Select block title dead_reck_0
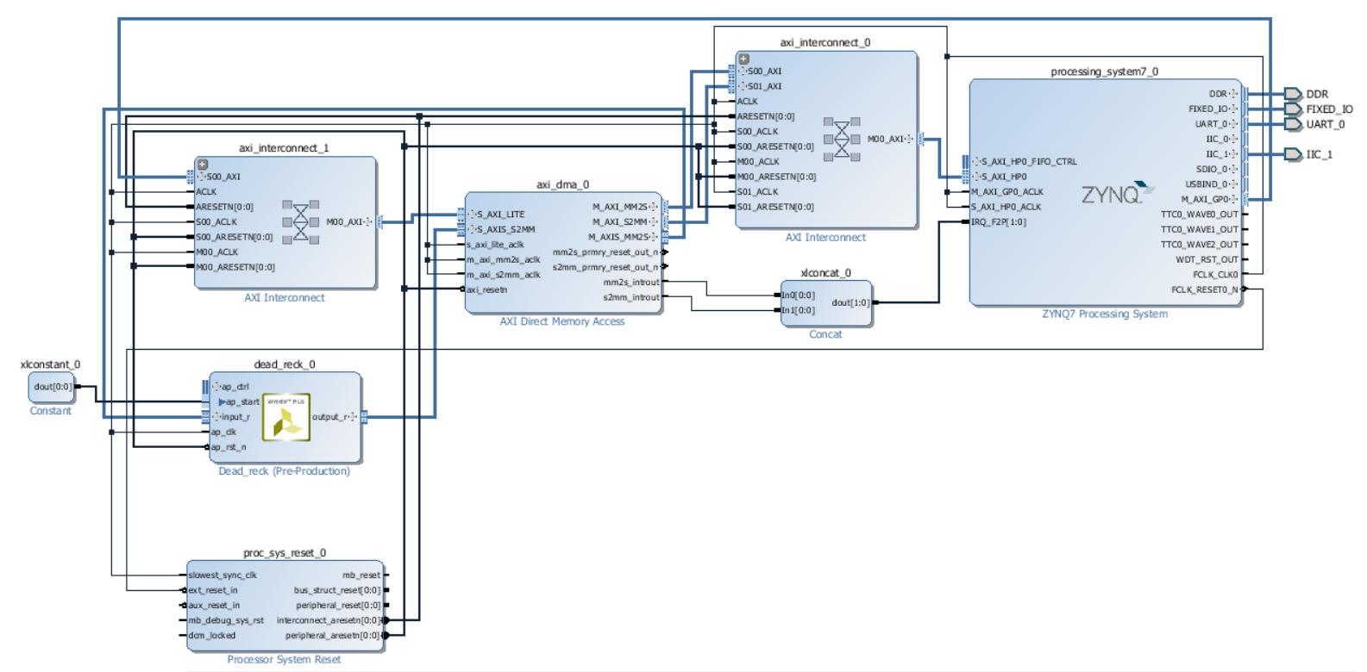This screenshot has height=672, width=1367. pyautogui.click(x=284, y=364)
